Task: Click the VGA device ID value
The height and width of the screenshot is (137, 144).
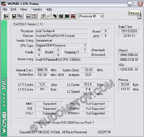Action: tap(129, 69)
